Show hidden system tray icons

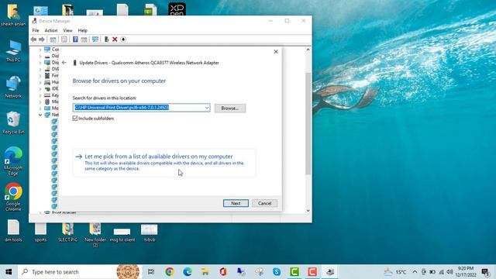point(415,272)
